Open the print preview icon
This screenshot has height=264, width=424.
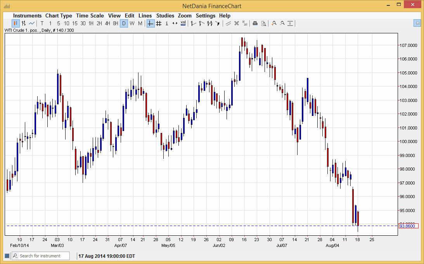pyautogui.click(x=264, y=23)
